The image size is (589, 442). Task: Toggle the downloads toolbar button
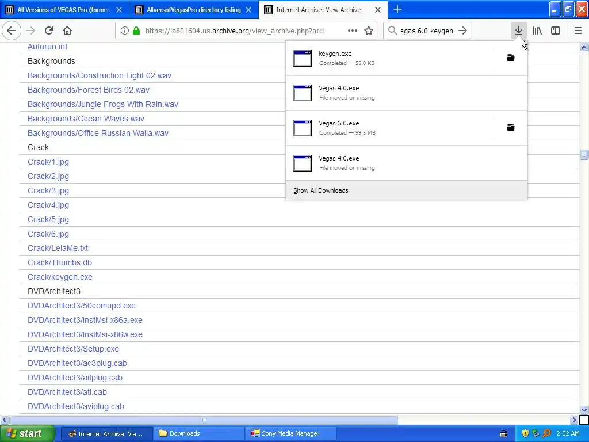(518, 31)
